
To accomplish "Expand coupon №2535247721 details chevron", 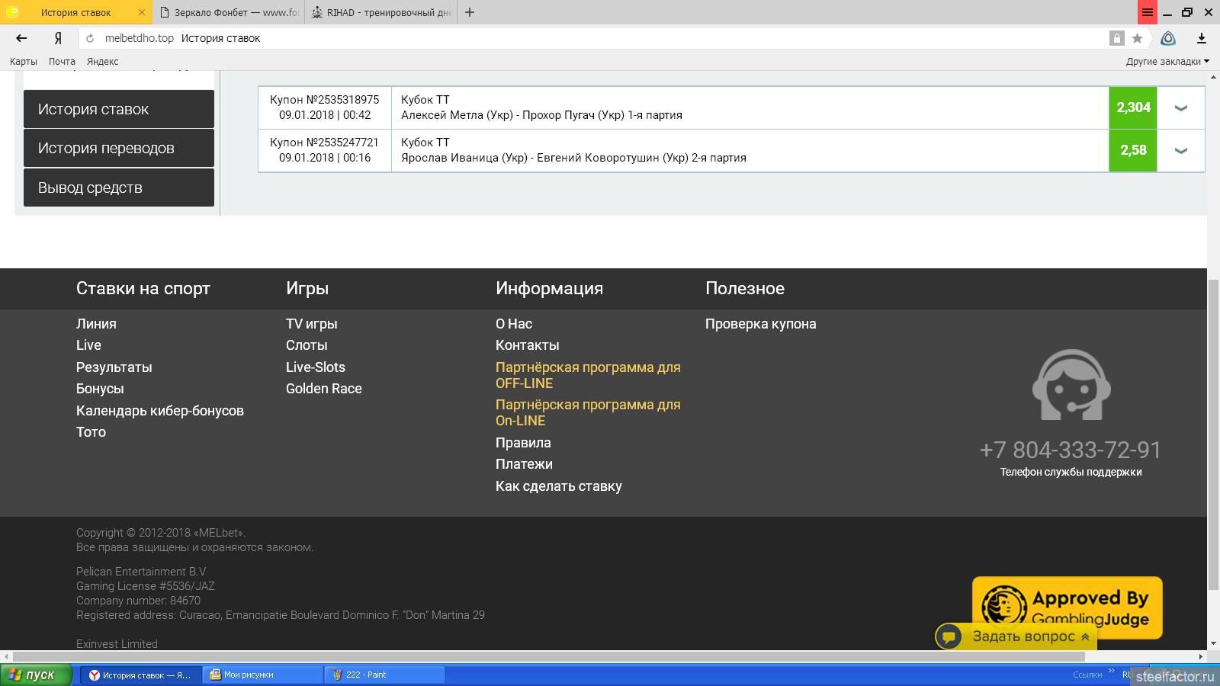I will click(x=1181, y=150).
